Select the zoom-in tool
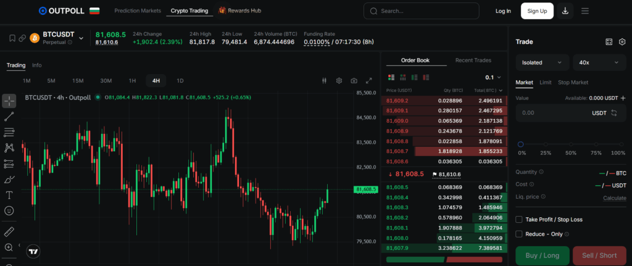The height and width of the screenshot is (266, 632). [9, 247]
